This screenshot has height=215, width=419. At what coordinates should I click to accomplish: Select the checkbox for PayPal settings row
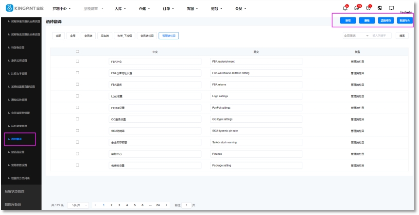tap(77, 107)
